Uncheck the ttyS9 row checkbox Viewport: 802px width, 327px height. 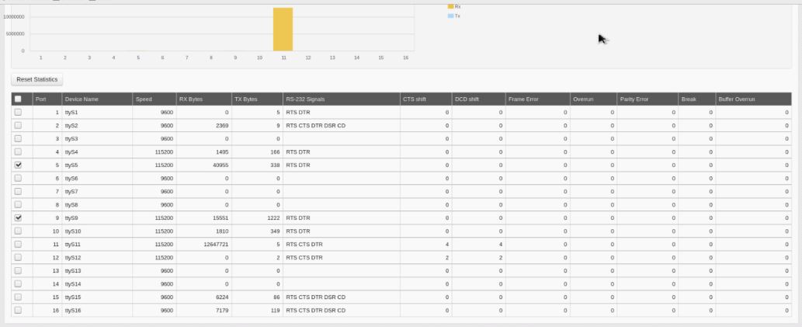(18, 218)
